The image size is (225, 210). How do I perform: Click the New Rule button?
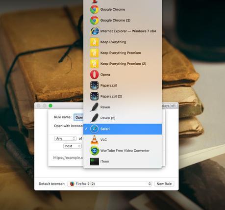(164, 184)
